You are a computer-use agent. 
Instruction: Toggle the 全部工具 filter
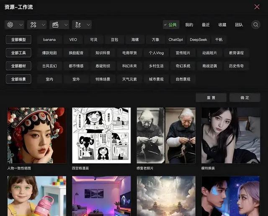[x=18, y=53]
